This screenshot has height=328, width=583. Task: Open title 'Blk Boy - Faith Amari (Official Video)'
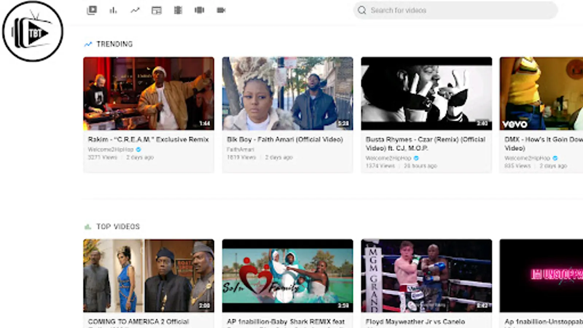click(x=285, y=140)
